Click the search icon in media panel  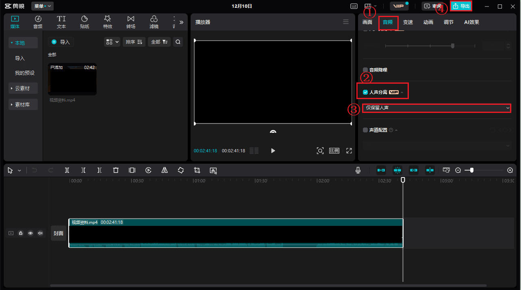pyautogui.click(x=178, y=42)
